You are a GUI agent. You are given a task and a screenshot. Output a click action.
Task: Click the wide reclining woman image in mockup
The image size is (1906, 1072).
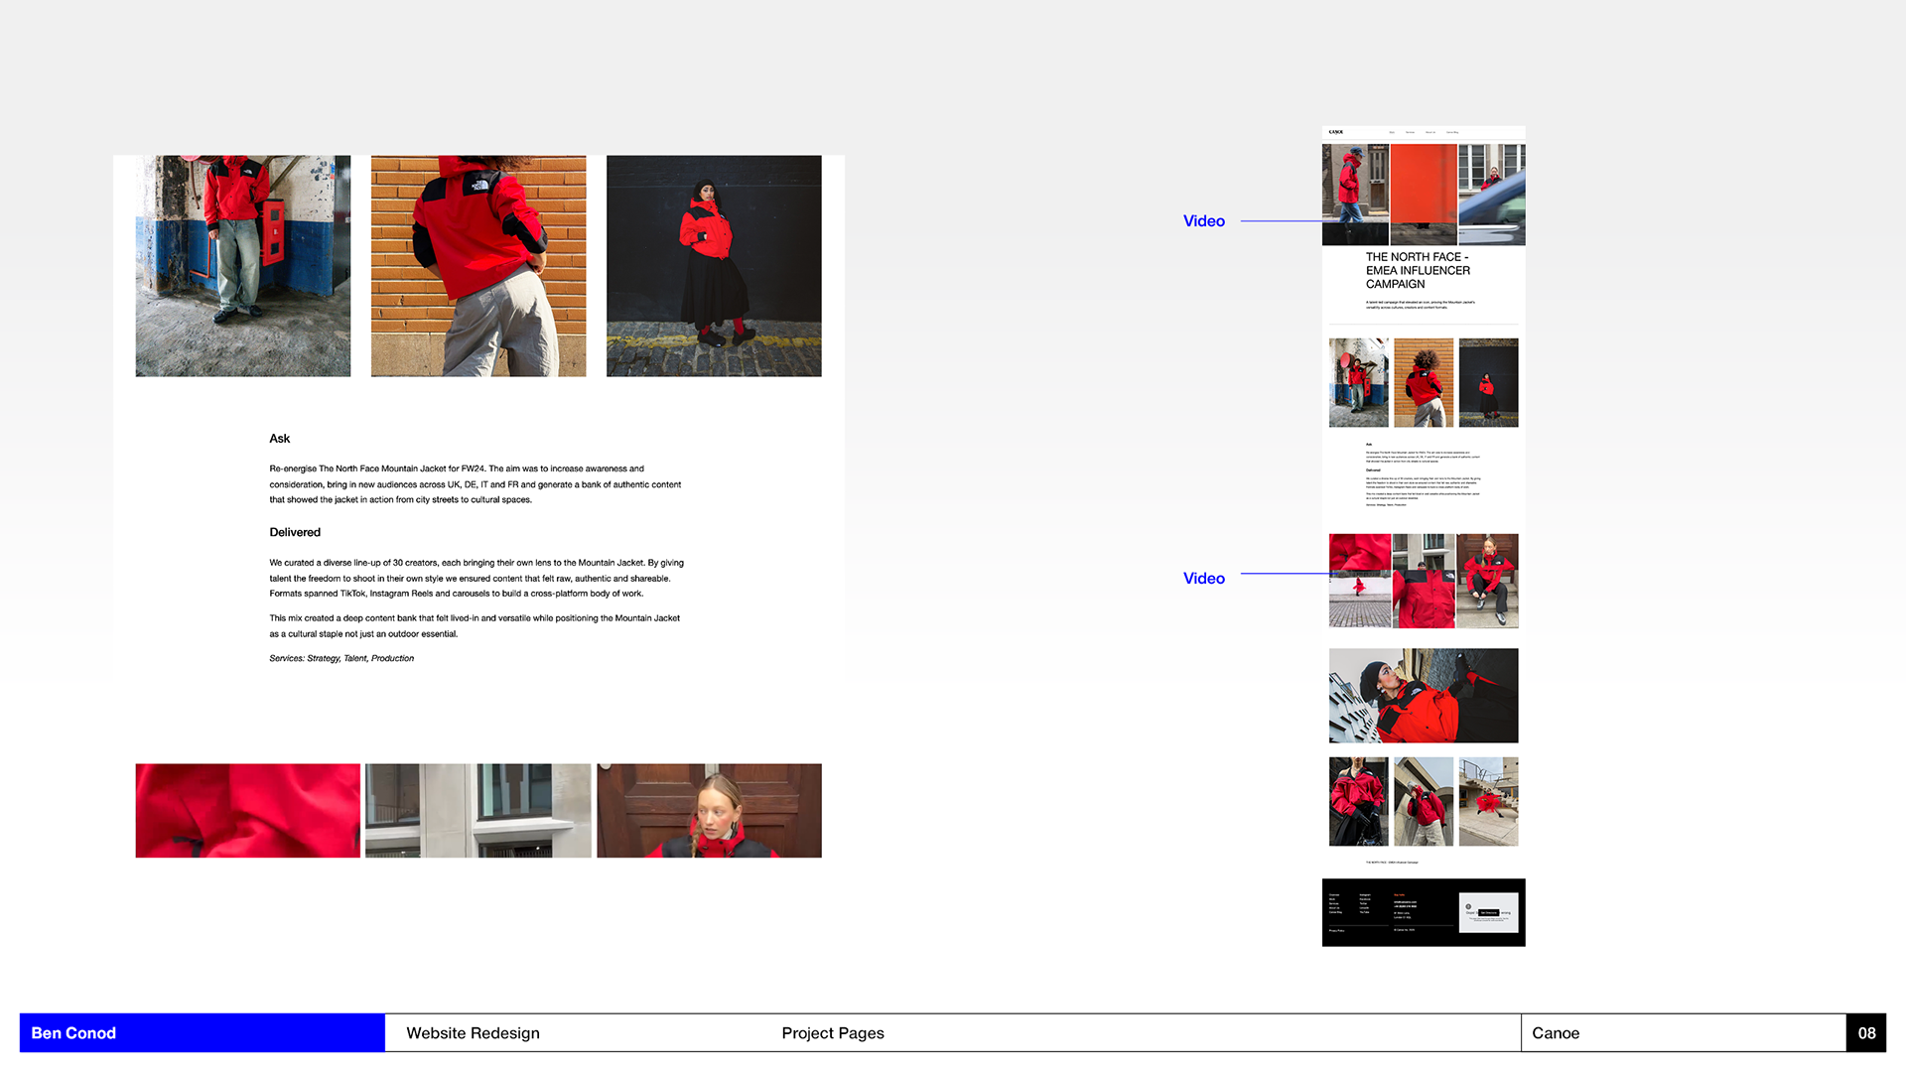[x=1423, y=695]
